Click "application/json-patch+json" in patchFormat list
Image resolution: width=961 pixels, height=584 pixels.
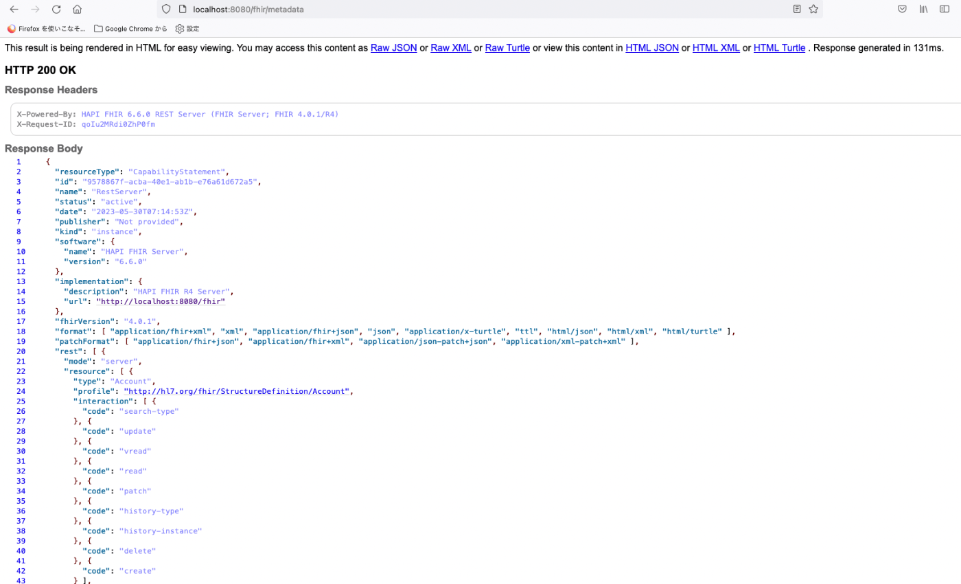(x=424, y=341)
